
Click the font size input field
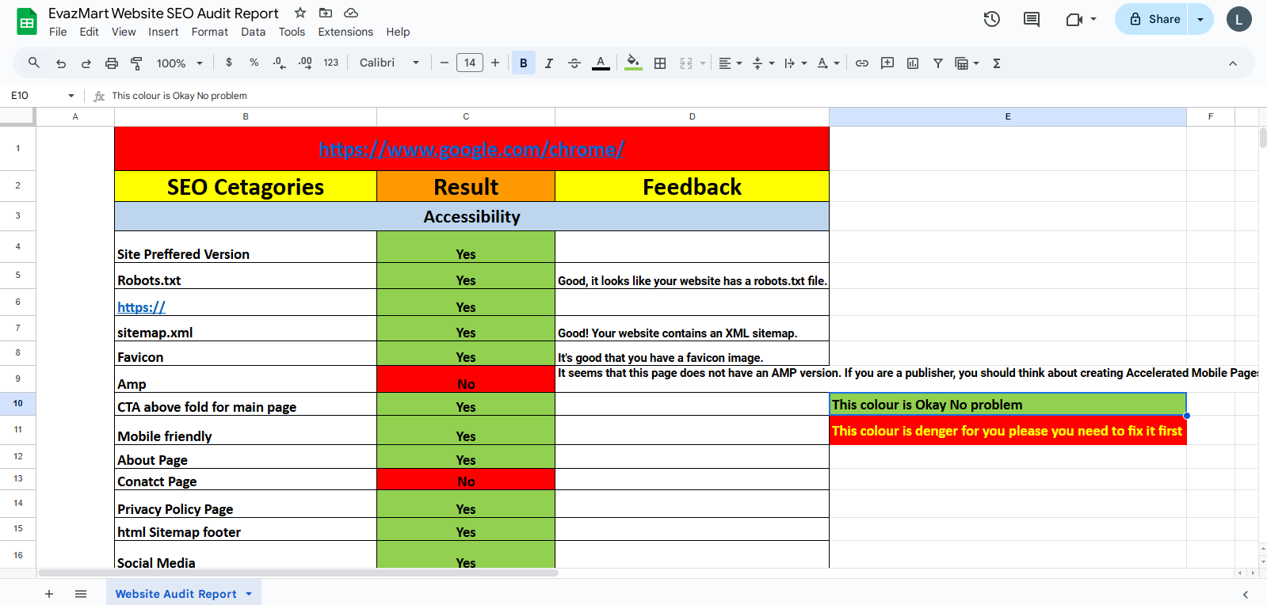470,63
